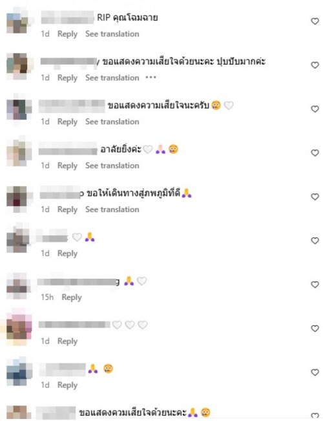Like the comment posted 15h ago
Viewport: 323px width, 421px height.
pyautogui.click(x=315, y=285)
